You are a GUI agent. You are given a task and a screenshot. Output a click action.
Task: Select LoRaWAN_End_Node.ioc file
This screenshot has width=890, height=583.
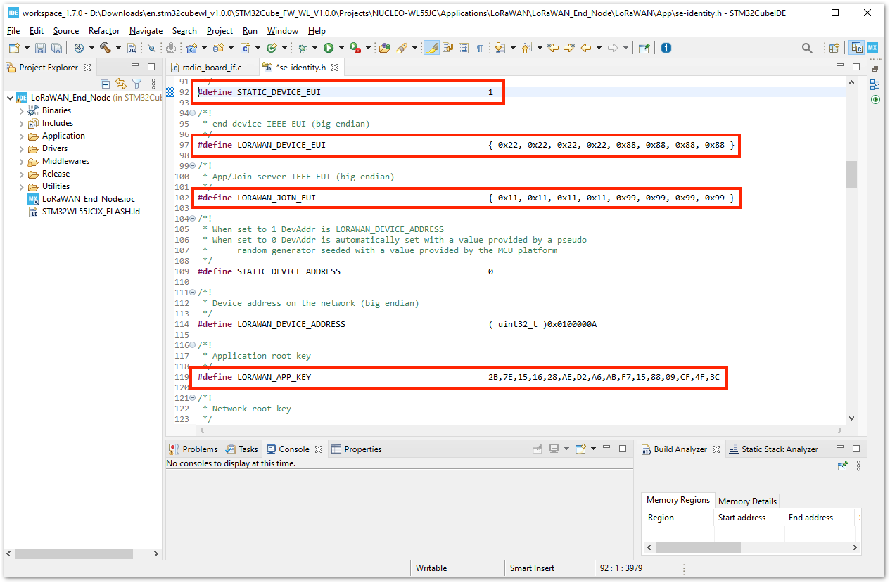coord(81,199)
